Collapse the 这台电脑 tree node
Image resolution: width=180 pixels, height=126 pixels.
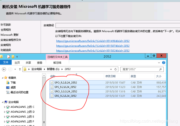point(2,102)
